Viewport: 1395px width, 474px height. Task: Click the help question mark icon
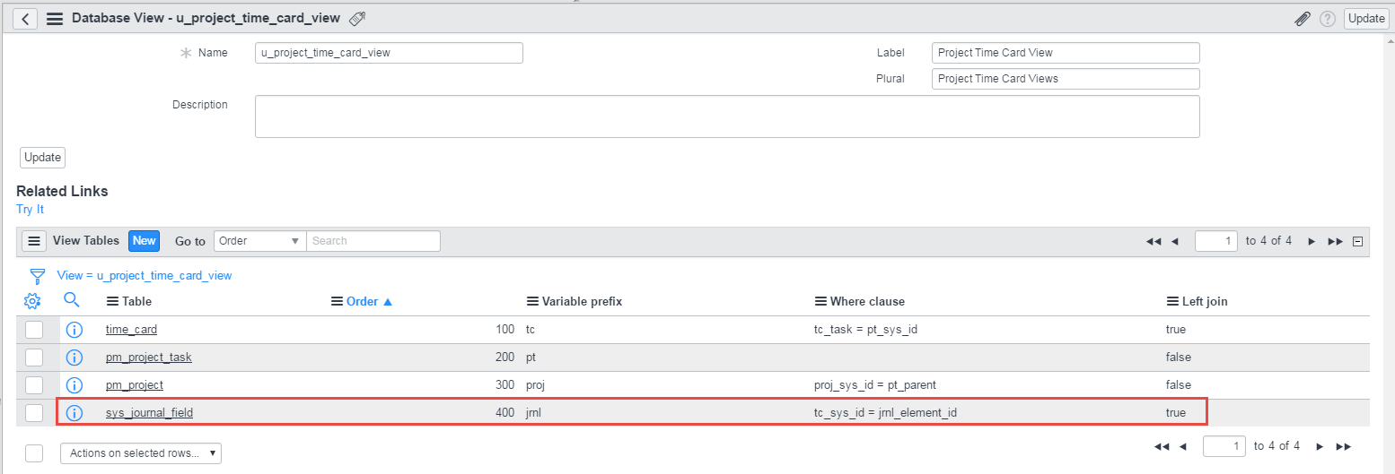click(x=1327, y=18)
